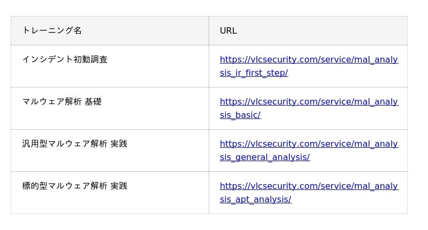Screen dimensions: 428x230
Task: Open the mal_analysis_basic URL link
Action: click(309, 108)
